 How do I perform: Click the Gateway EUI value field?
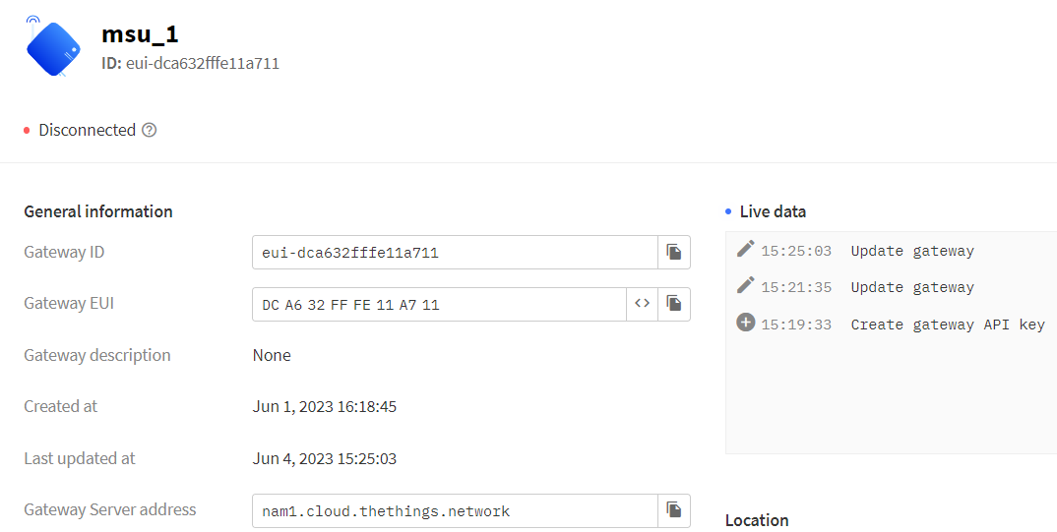tap(438, 304)
